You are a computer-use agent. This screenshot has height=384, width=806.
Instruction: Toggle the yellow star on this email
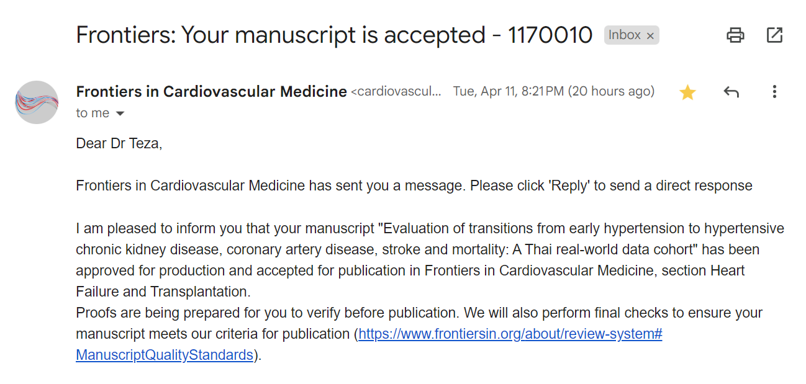[687, 92]
